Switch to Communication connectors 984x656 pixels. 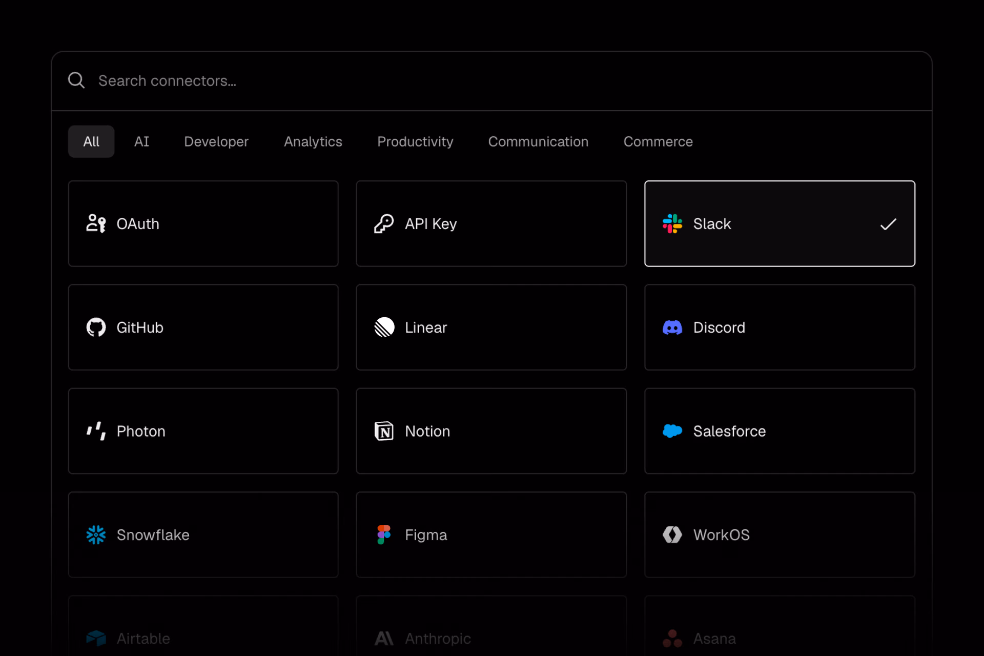click(538, 141)
